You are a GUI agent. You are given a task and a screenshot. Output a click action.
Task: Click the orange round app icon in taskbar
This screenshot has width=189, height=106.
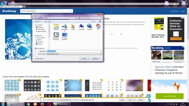[35, 104]
